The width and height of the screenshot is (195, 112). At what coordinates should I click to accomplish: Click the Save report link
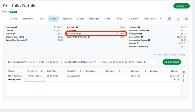coord(183,55)
